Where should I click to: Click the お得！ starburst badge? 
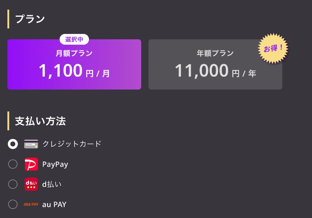[273, 49]
